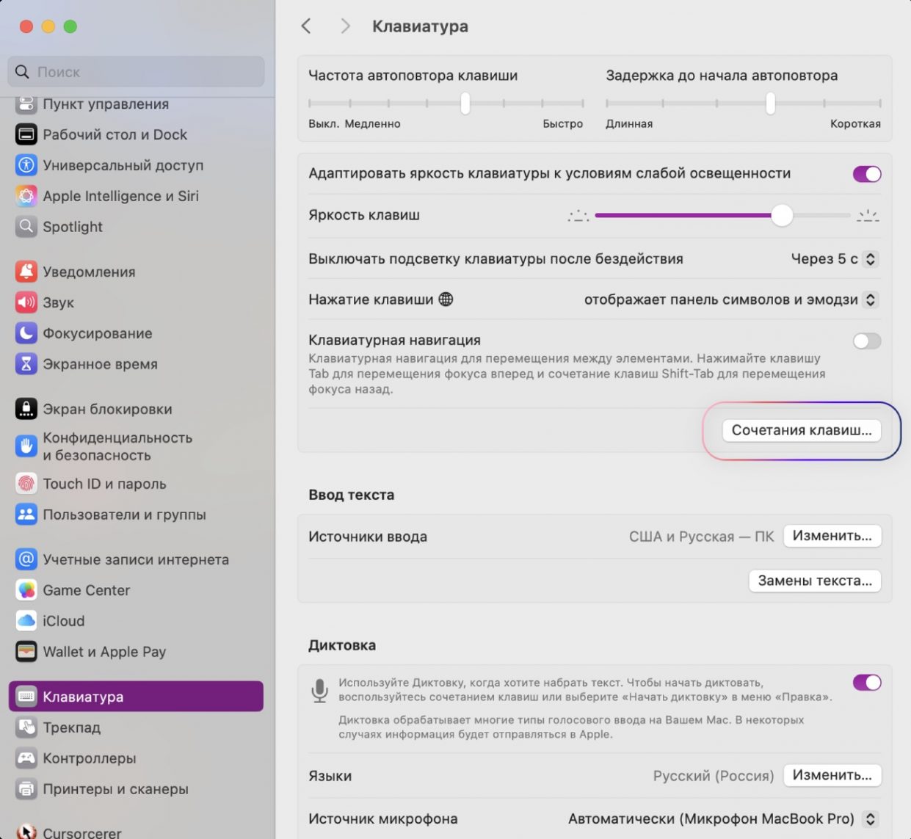Enable the Клавиатурная навигация switch
The width and height of the screenshot is (911, 839).
(x=866, y=341)
